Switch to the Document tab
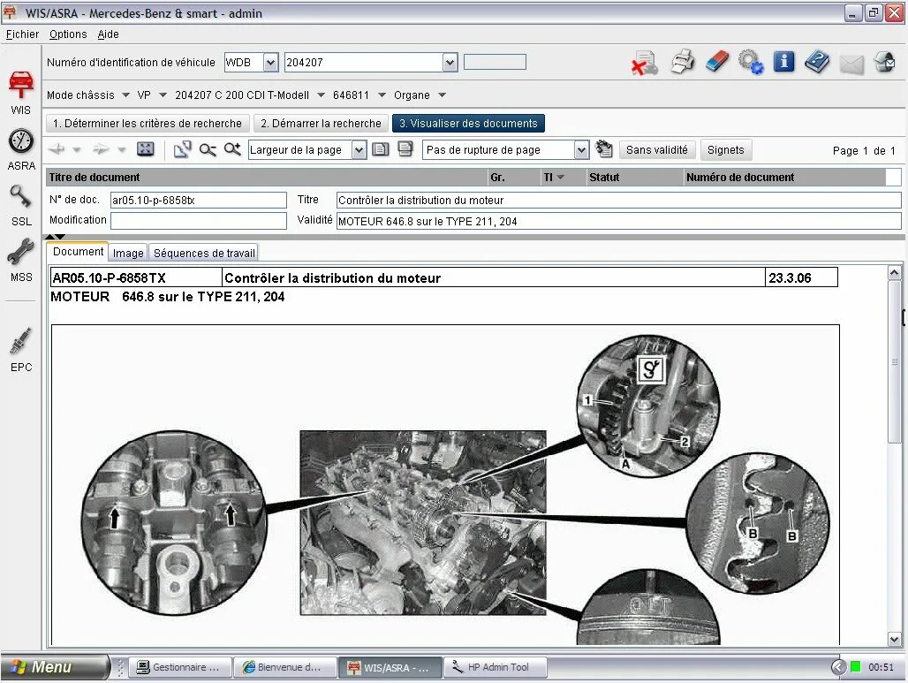This screenshot has height=683, width=908. coord(78,252)
